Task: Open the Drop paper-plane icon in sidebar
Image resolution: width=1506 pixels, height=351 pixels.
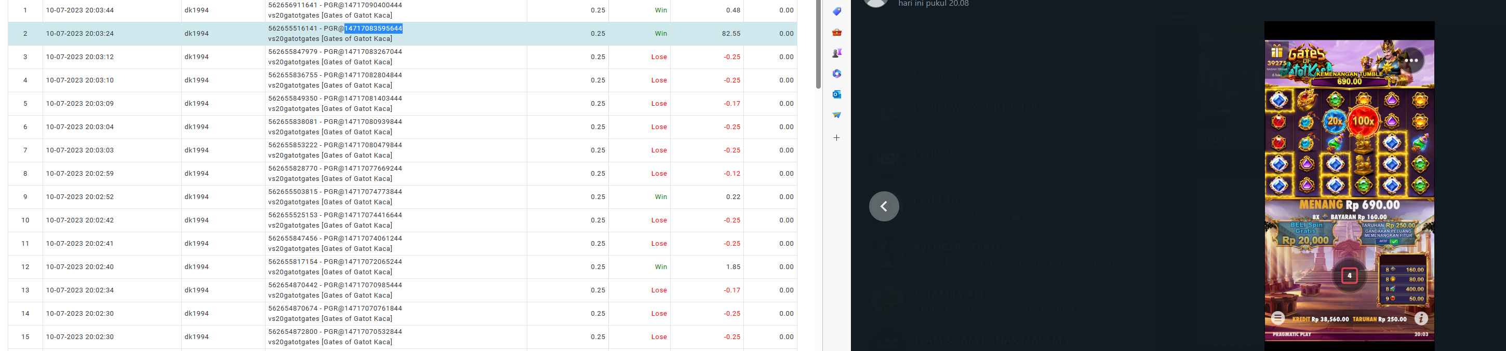Action: [x=836, y=115]
